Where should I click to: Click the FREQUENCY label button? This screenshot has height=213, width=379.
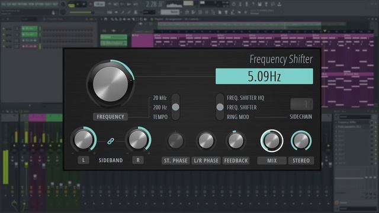(111, 117)
